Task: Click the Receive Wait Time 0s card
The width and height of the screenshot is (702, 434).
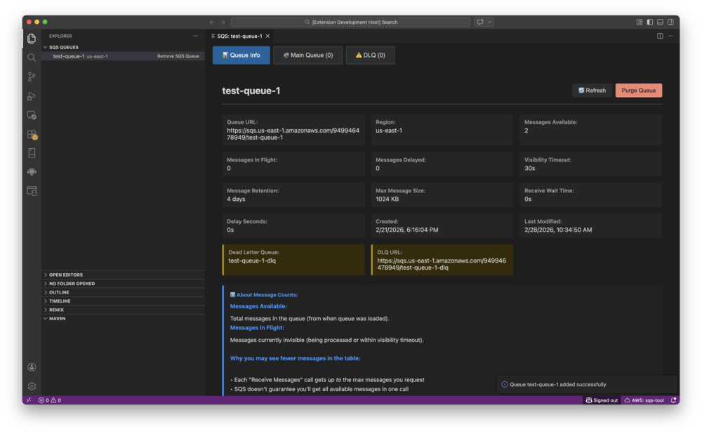Action: pyautogui.click(x=590, y=195)
